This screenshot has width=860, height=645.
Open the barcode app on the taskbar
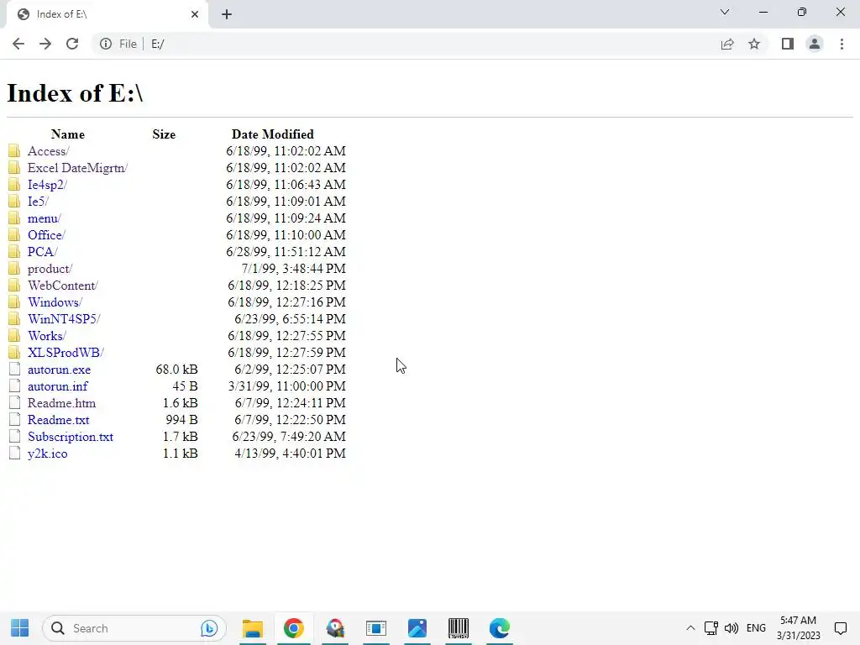pos(458,628)
